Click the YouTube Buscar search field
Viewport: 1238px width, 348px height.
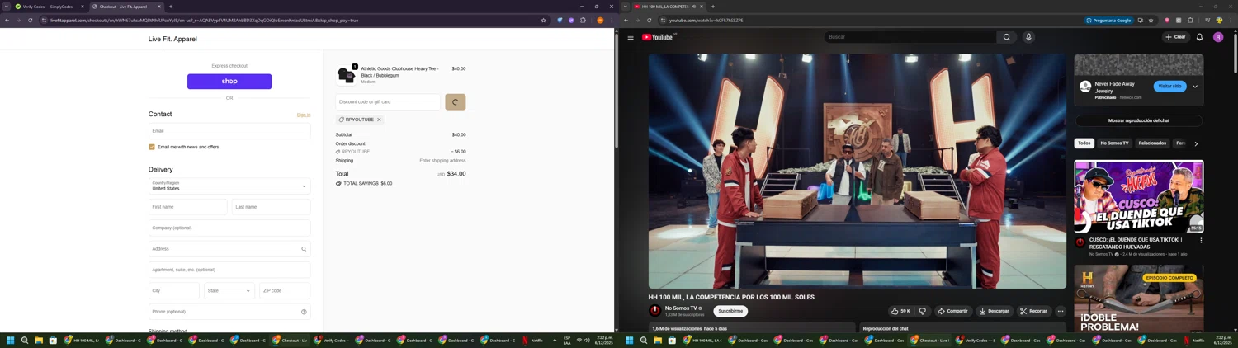point(910,37)
